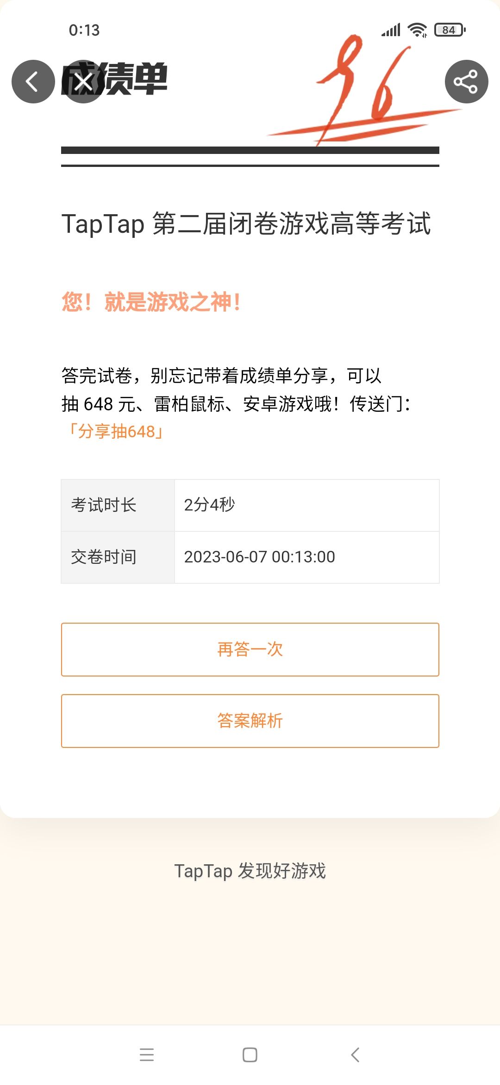
Task: Tap the Wi-Fi status icon
Action: [417, 30]
